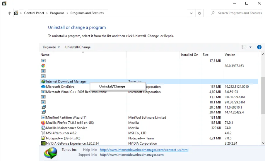Click the 329 KB size cell
The width and height of the screenshot is (265, 161).
click(x=216, y=128)
